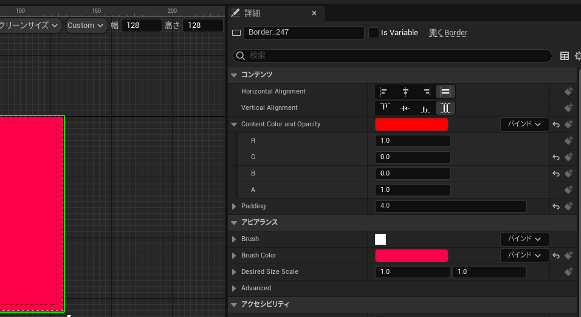Edit the R channel value
The height and width of the screenshot is (317, 581).
[x=413, y=141]
